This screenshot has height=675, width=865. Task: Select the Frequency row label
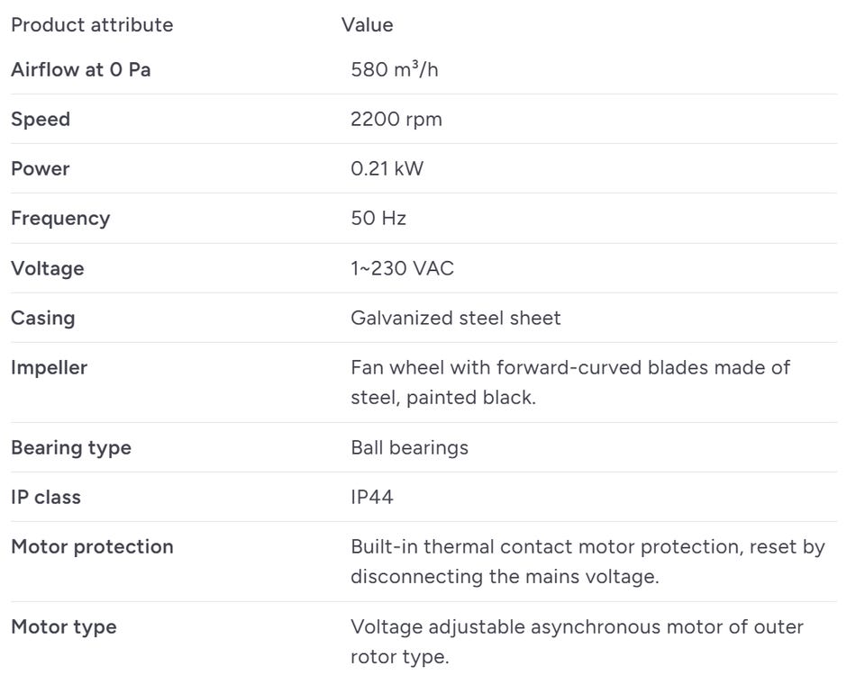[60, 219]
